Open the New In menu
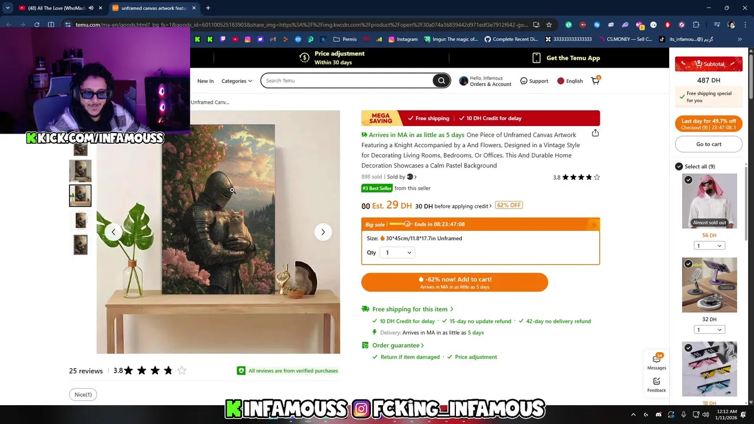Image resolution: width=754 pixels, height=424 pixels. pyautogui.click(x=206, y=81)
